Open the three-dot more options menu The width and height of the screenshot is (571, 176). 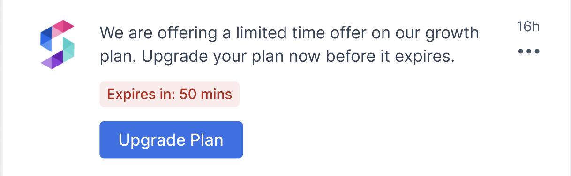[x=529, y=51]
